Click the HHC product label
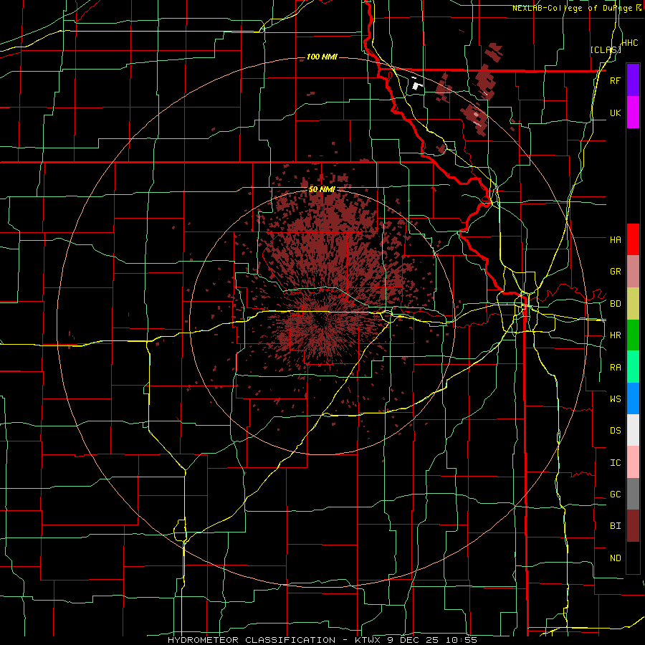Screen dimensions: 645x645 [x=630, y=43]
